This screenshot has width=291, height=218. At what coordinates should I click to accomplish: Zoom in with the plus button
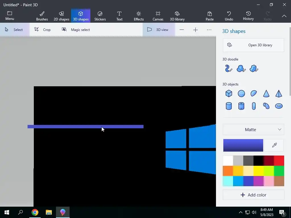tap(196, 30)
